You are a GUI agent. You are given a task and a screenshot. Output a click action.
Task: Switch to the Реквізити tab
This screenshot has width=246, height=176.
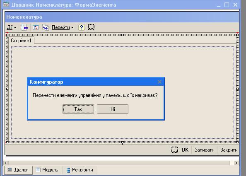(80, 170)
